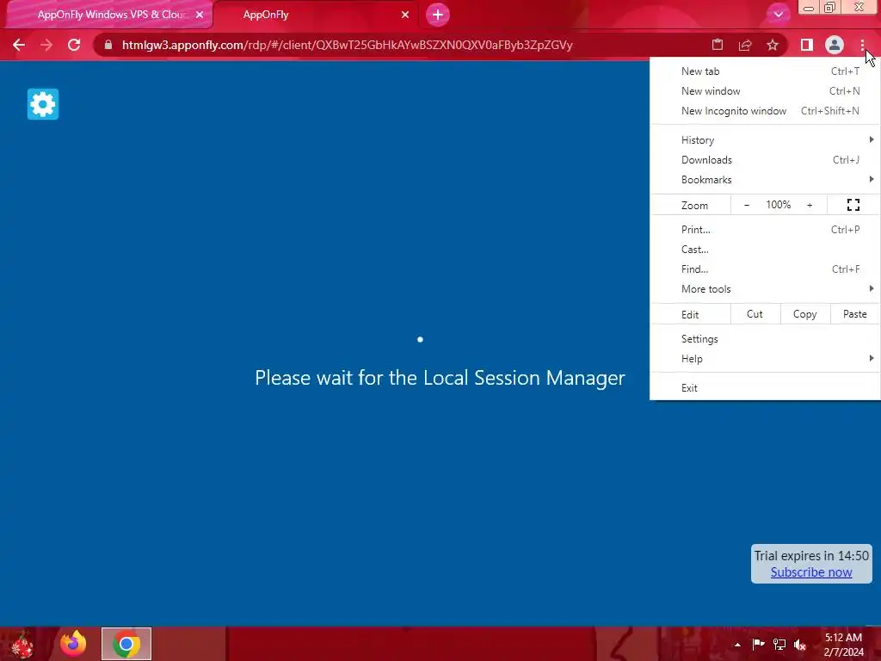
Task: Click the Paste button in Edit row
Action: (854, 314)
